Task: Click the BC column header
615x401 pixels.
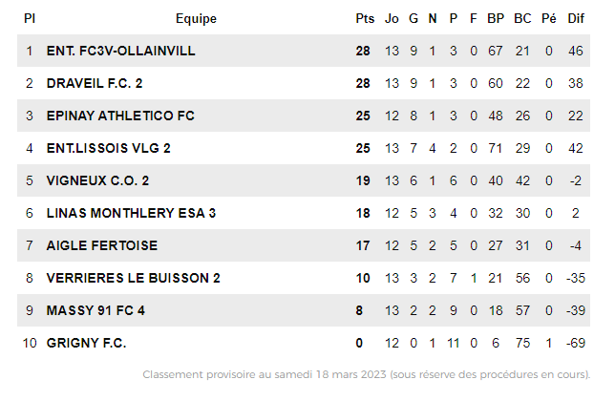Action: pyautogui.click(x=522, y=18)
